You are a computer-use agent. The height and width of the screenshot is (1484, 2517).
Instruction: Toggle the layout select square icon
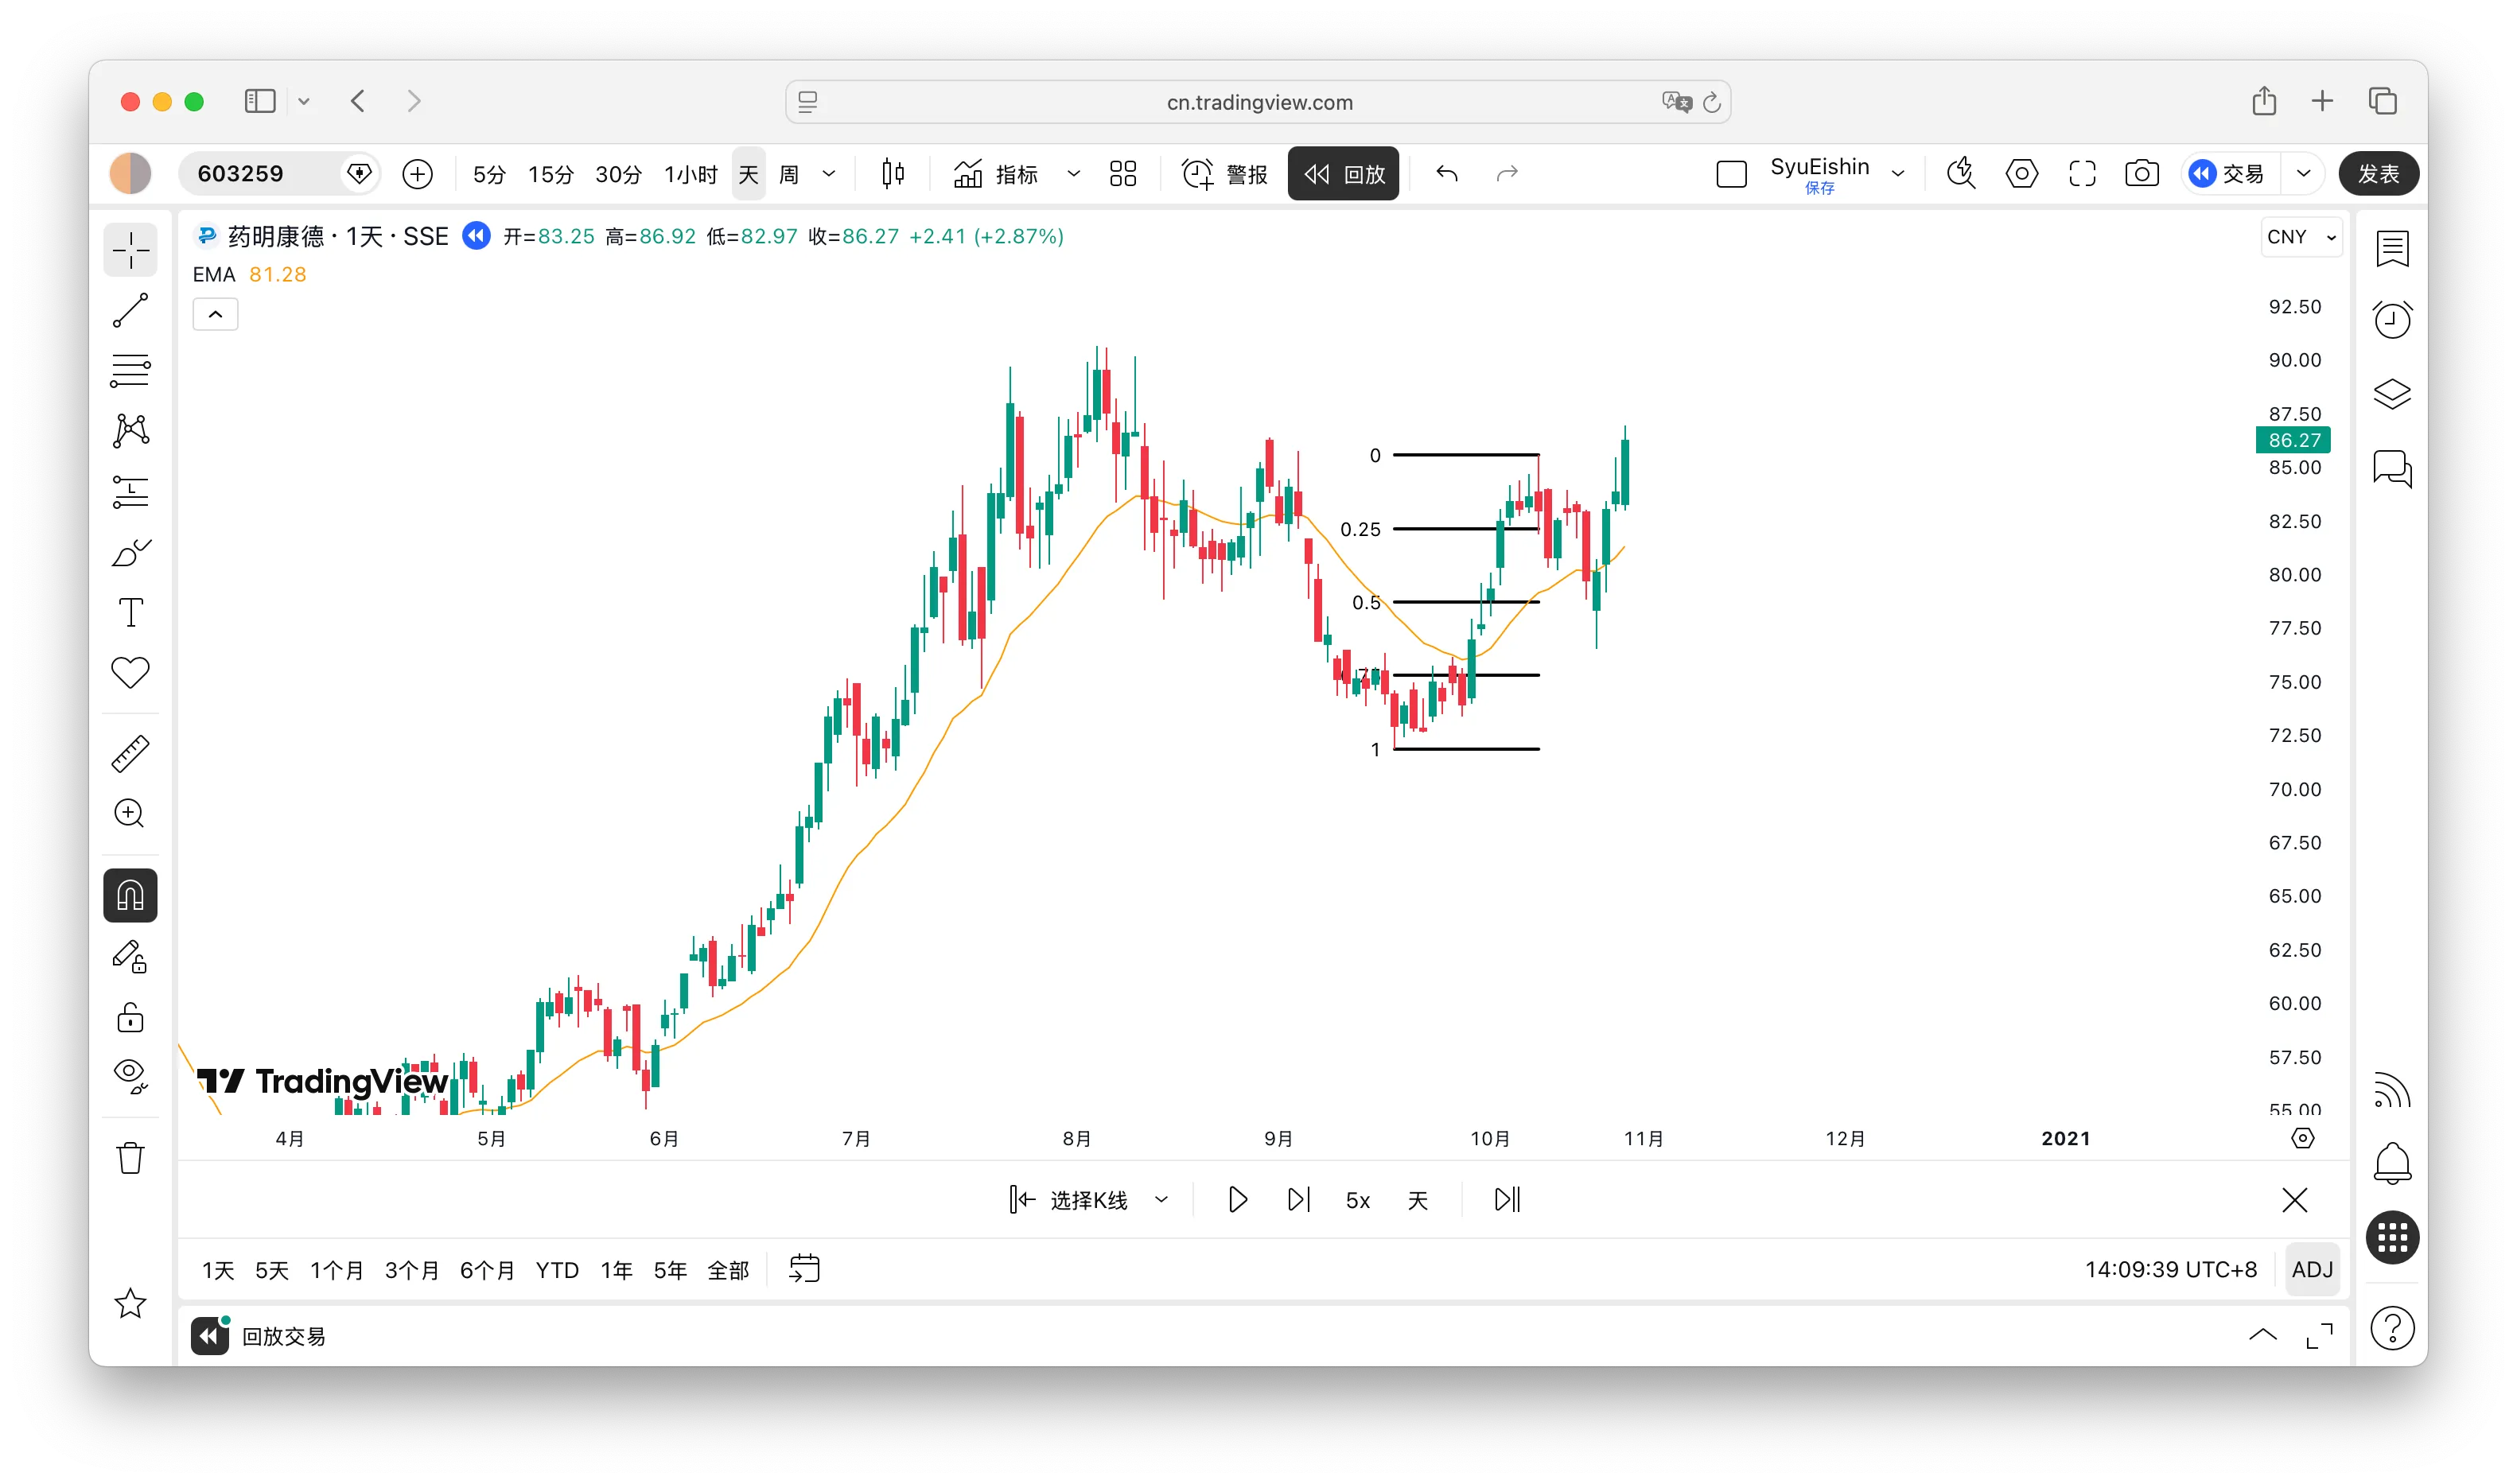[1731, 174]
